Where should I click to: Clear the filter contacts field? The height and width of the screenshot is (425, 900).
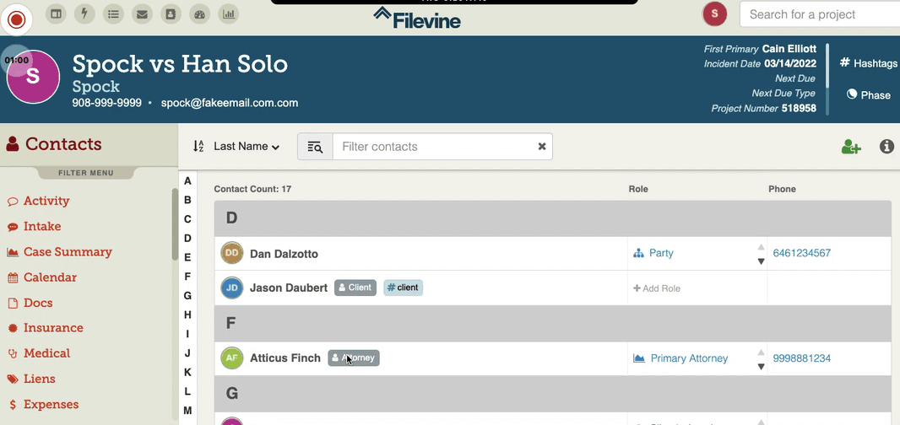(x=542, y=147)
